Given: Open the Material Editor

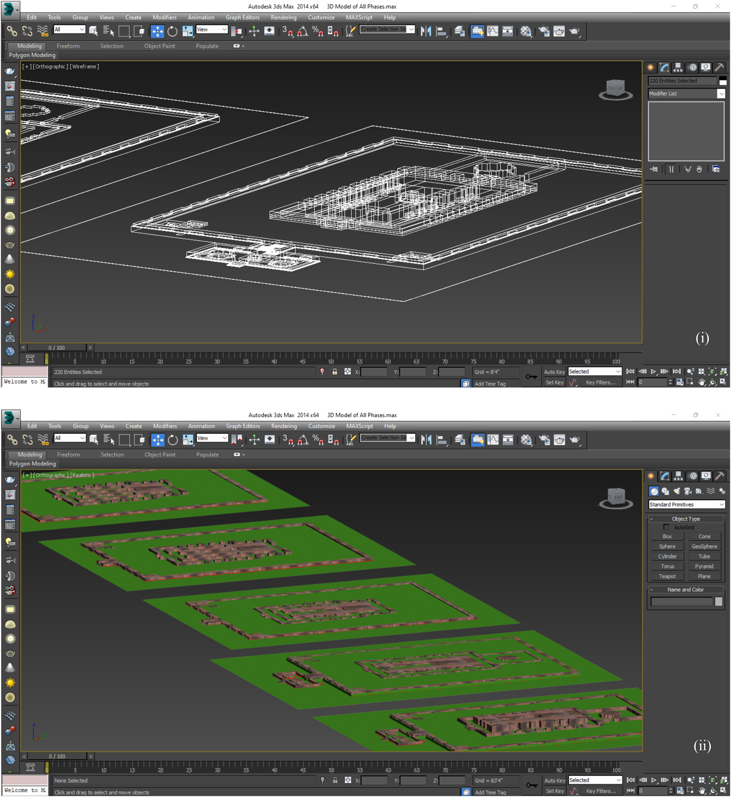Looking at the screenshot, I should pos(526,31).
